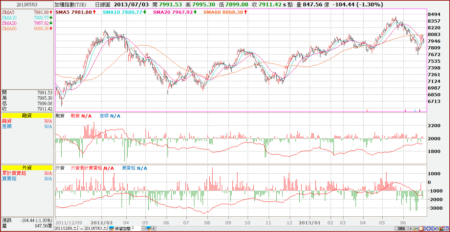This screenshot has height=232, width=450.
Task: Click the left arrow scroll button
Action: (154, 228)
